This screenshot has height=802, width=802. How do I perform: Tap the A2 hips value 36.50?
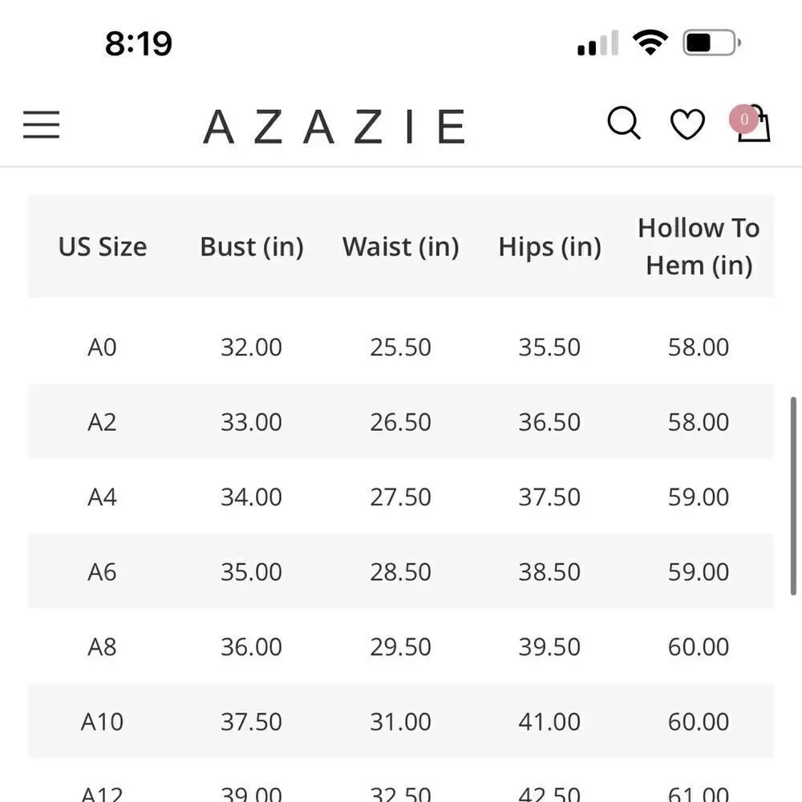[x=549, y=422]
